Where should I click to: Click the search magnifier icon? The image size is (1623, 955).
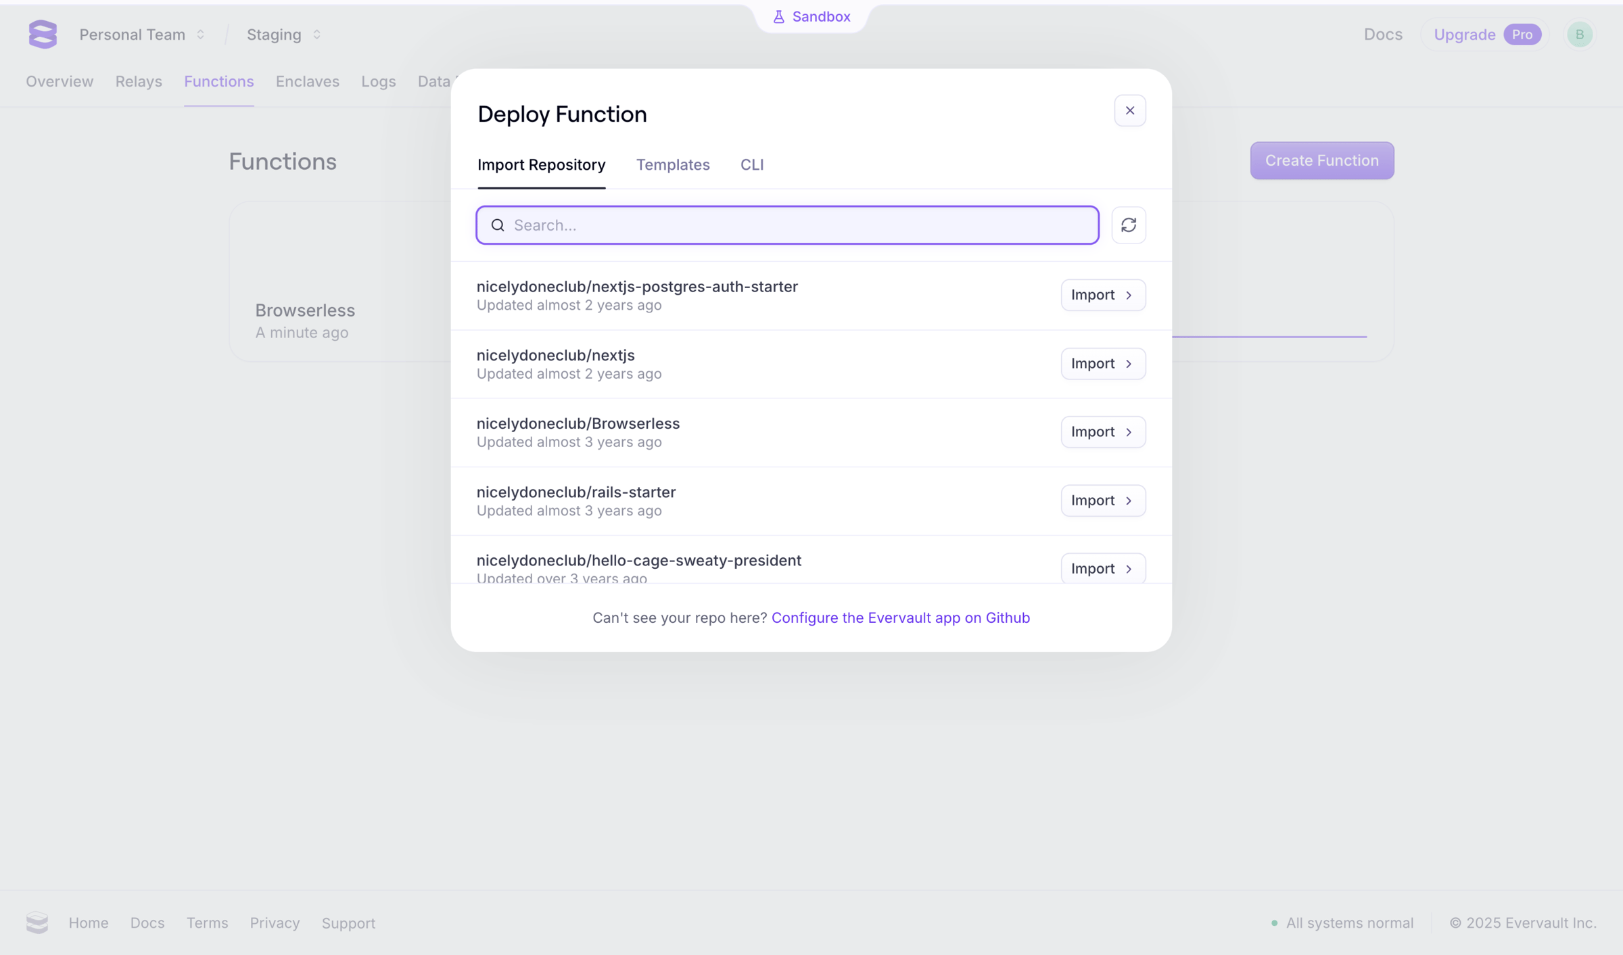click(x=498, y=225)
